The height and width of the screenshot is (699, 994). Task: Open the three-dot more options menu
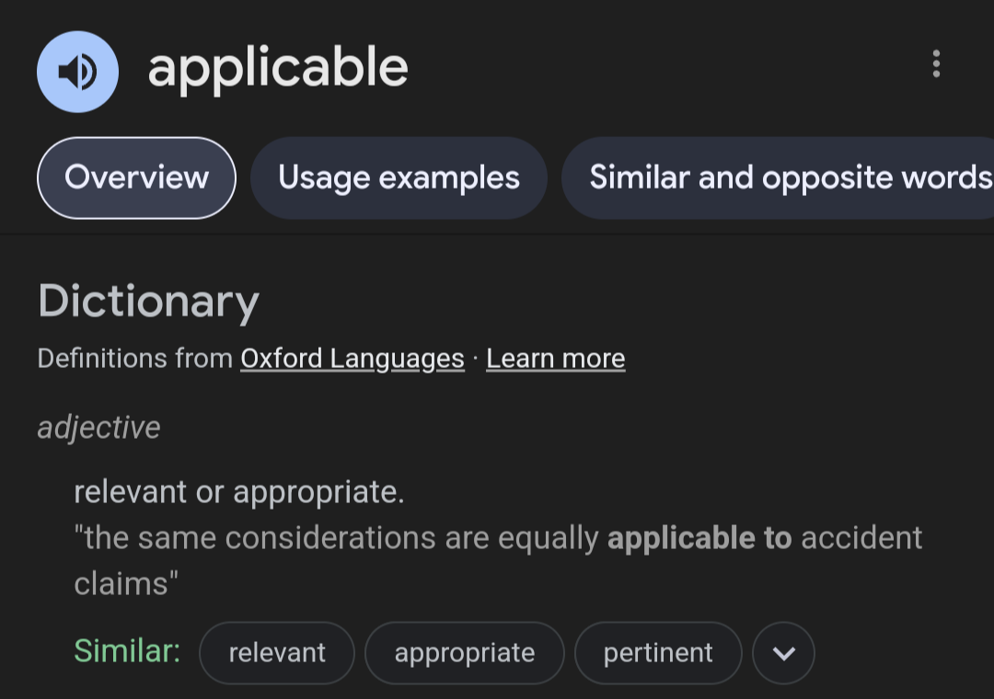[x=936, y=64]
